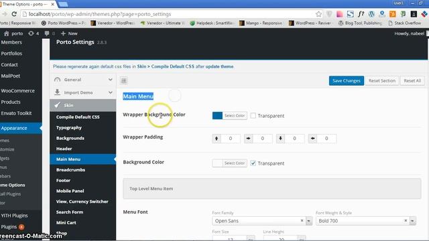Open the Font Weight & Style dropdown arrow
This screenshot has width=429, height=241.
coord(413,221)
